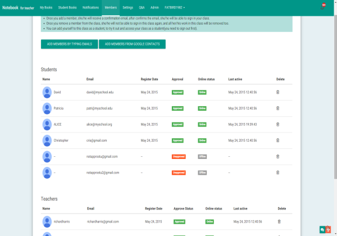Click the orange help widget icon

tap(328, 230)
